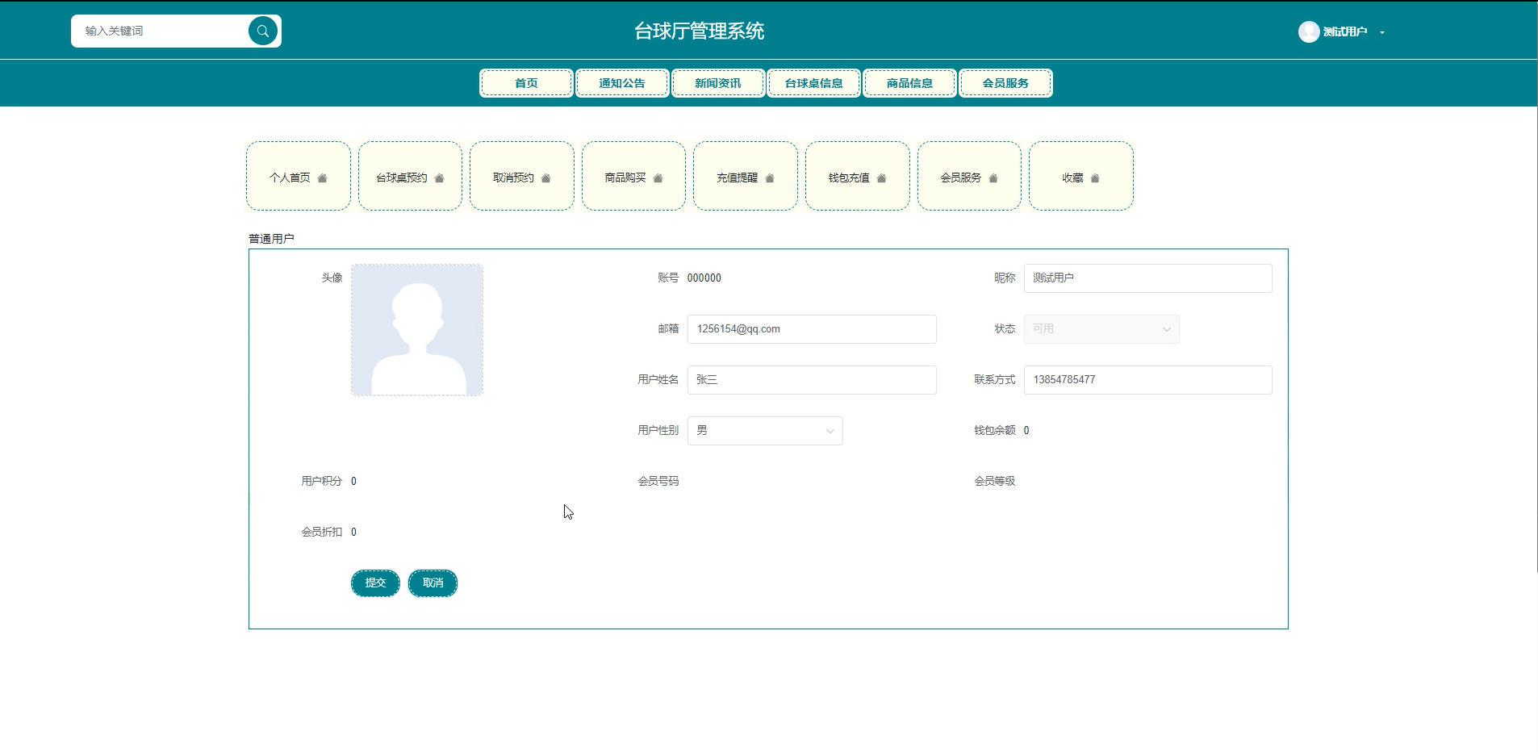Open 个人首页 card label

tap(290, 178)
